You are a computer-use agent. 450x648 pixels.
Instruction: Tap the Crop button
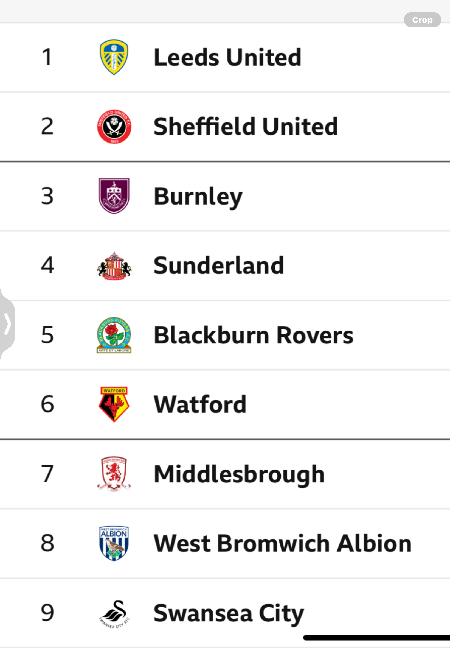(422, 20)
